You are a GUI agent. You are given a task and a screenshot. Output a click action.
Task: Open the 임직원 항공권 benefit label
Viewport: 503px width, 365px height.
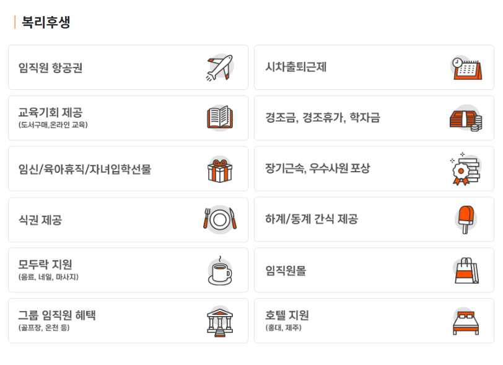tap(50, 68)
